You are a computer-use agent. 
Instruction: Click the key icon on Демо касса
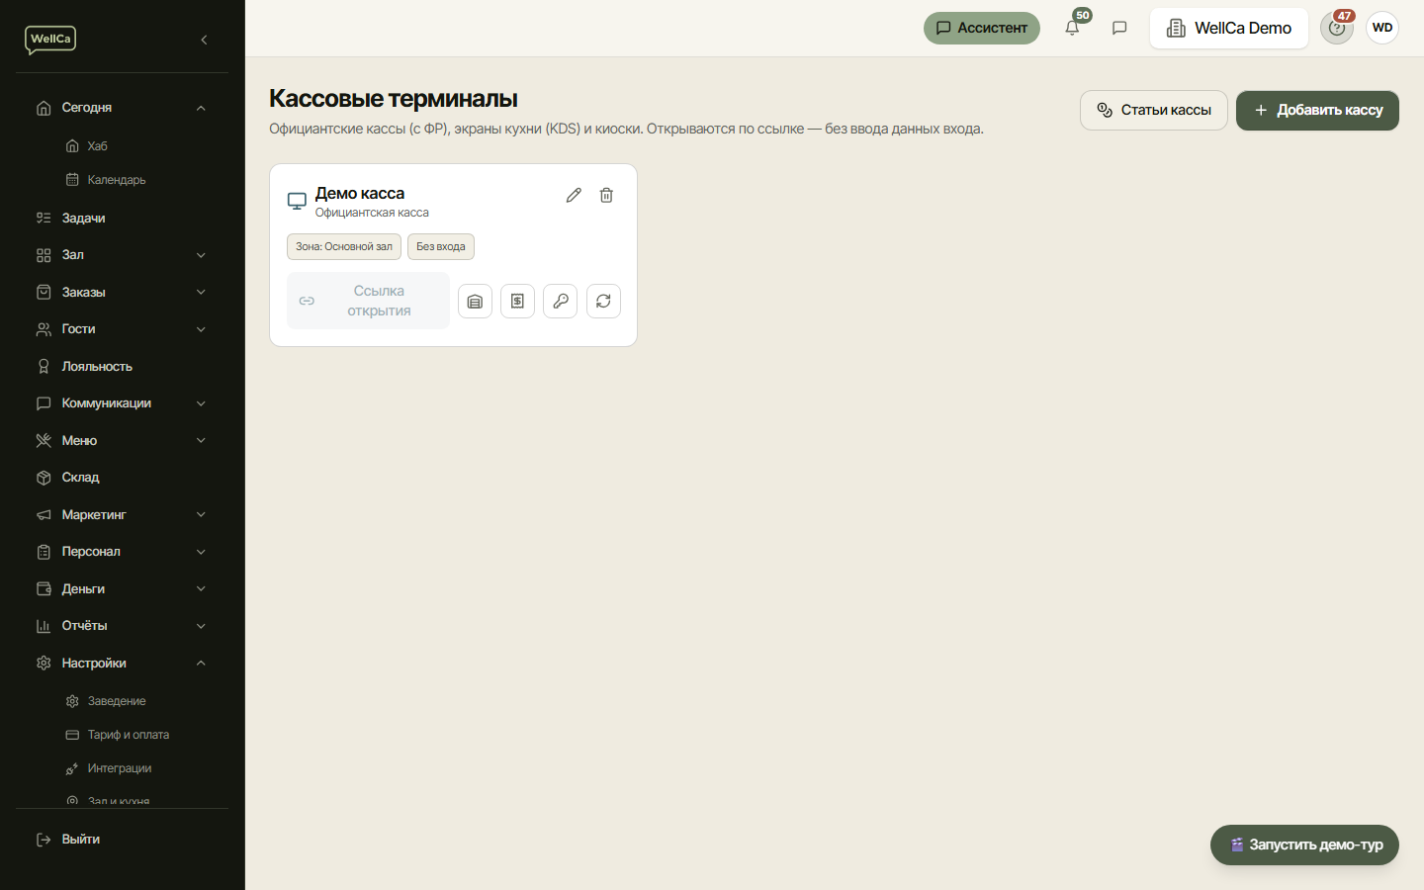pyautogui.click(x=561, y=301)
